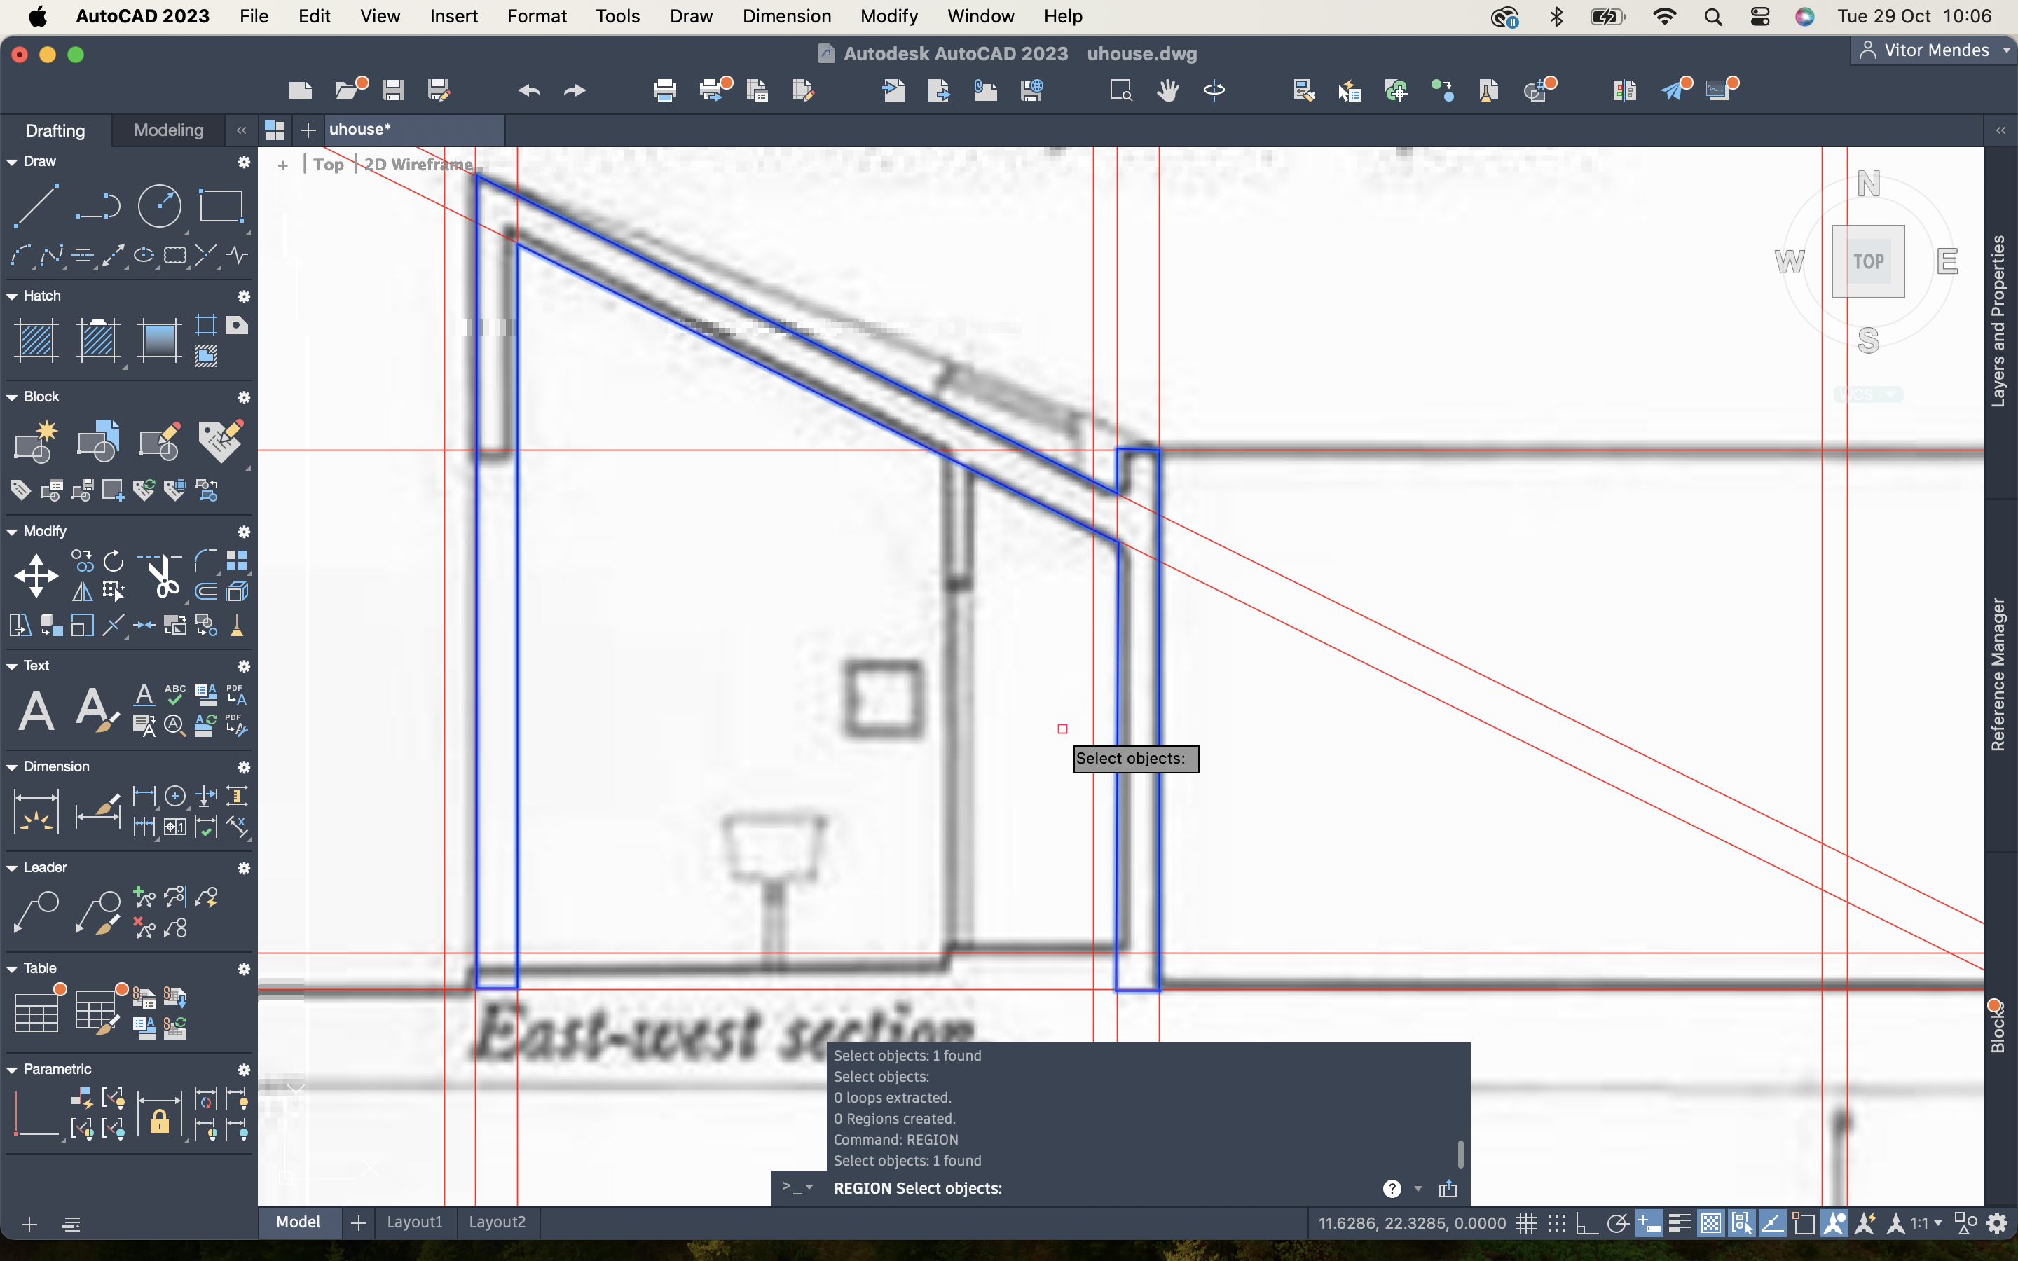Toggle Selection Cycling
The image size is (2018, 1261).
point(1741,1223)
